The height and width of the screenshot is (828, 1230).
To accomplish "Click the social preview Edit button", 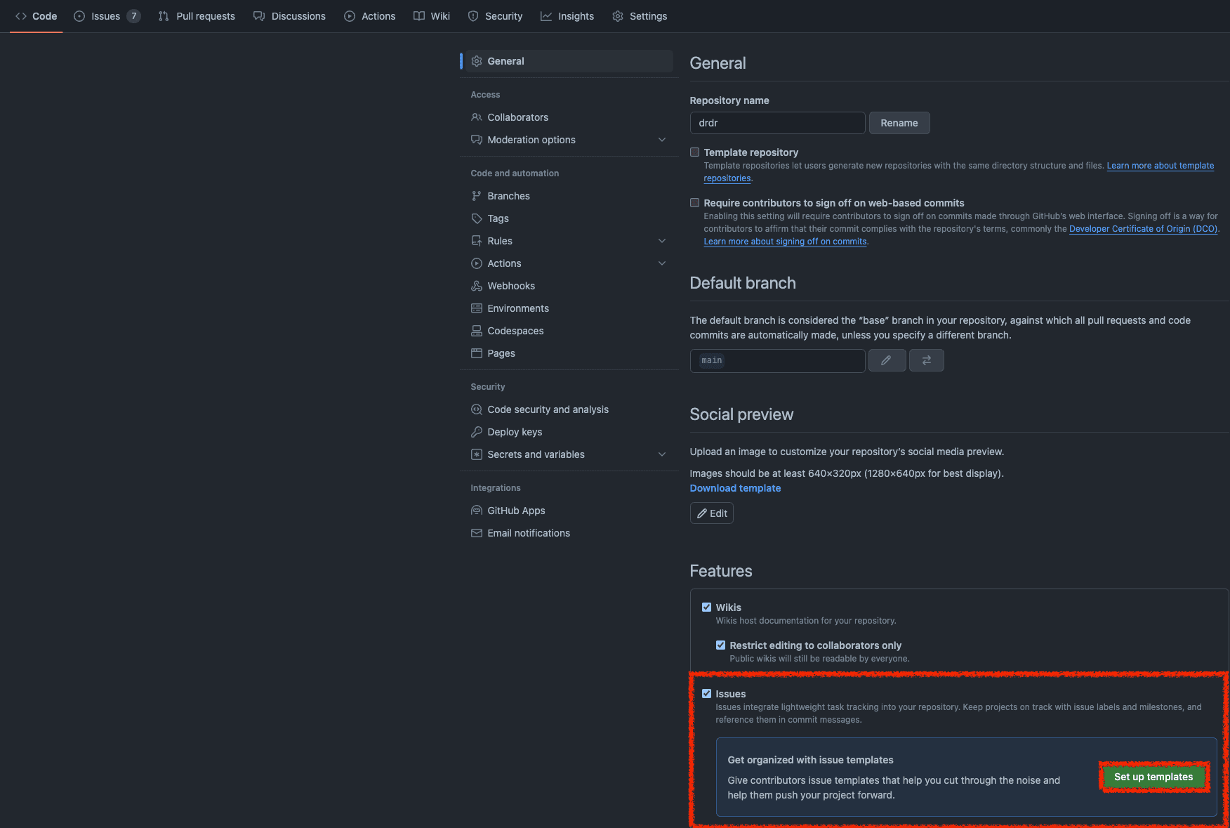I will 712,513.
